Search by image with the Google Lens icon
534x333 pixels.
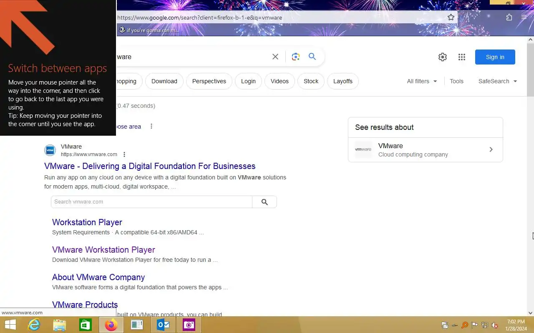(x=296, y=57)
